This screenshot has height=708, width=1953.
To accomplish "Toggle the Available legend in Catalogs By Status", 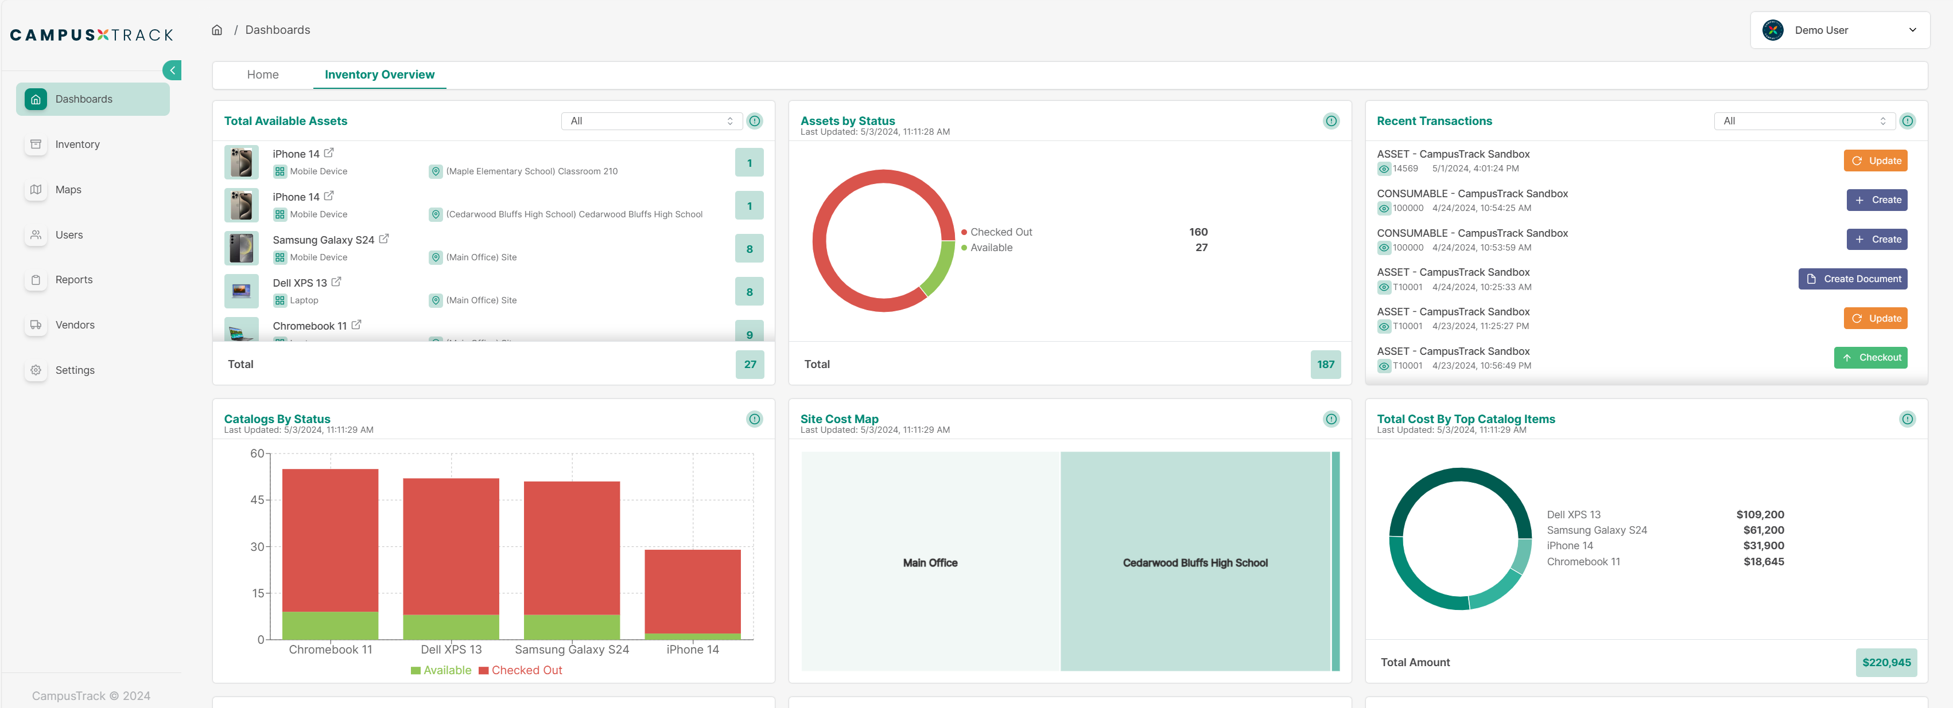I will 441,670.
